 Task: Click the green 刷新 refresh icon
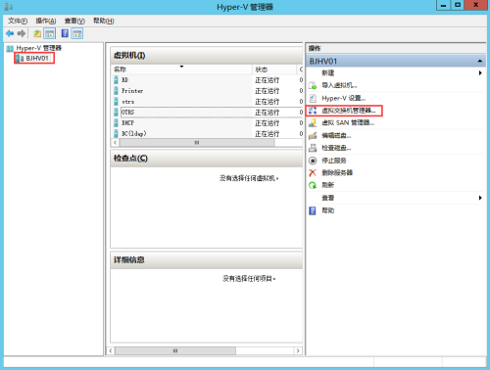pos(313,185)
